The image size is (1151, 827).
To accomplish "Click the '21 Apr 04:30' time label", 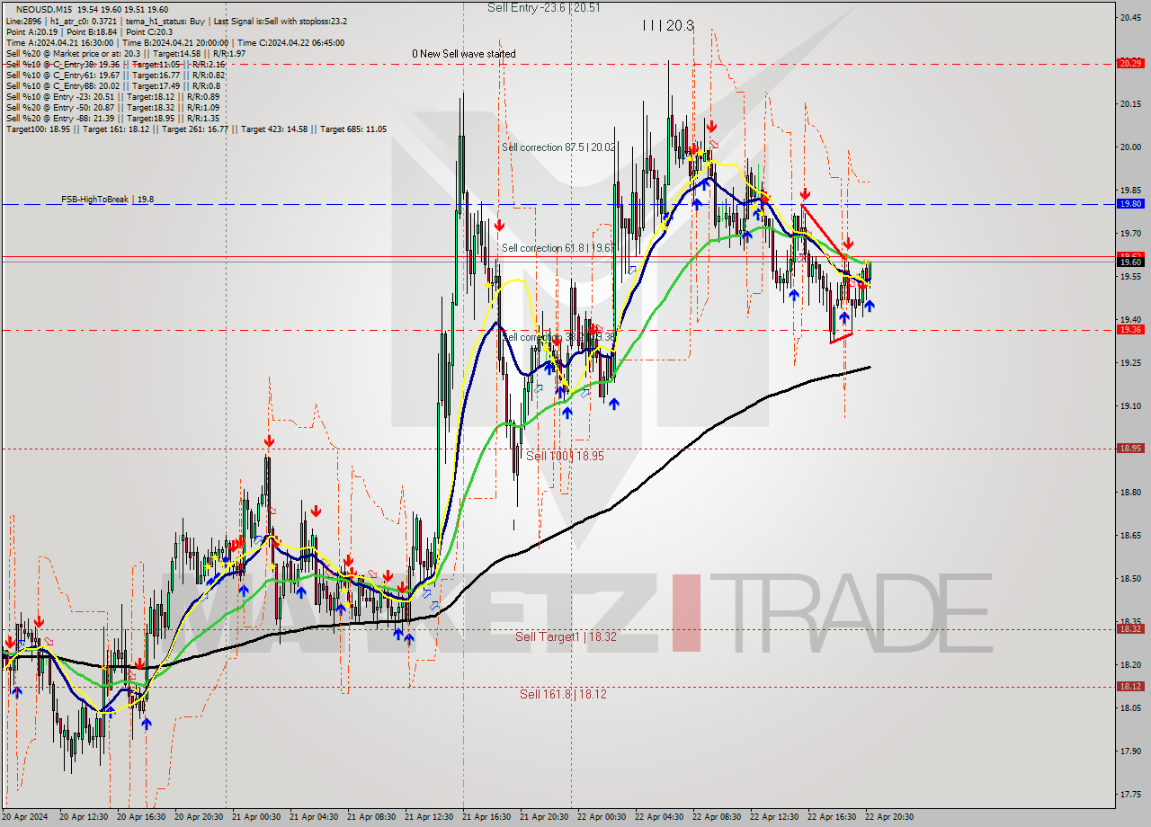I will coord(313,817).
